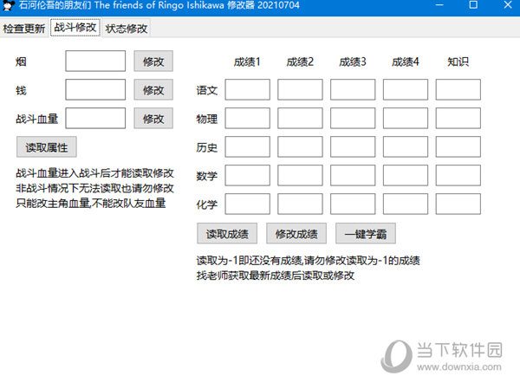Click the 成绩1 column header
The image size is (520, 389).
pos(247,62)
